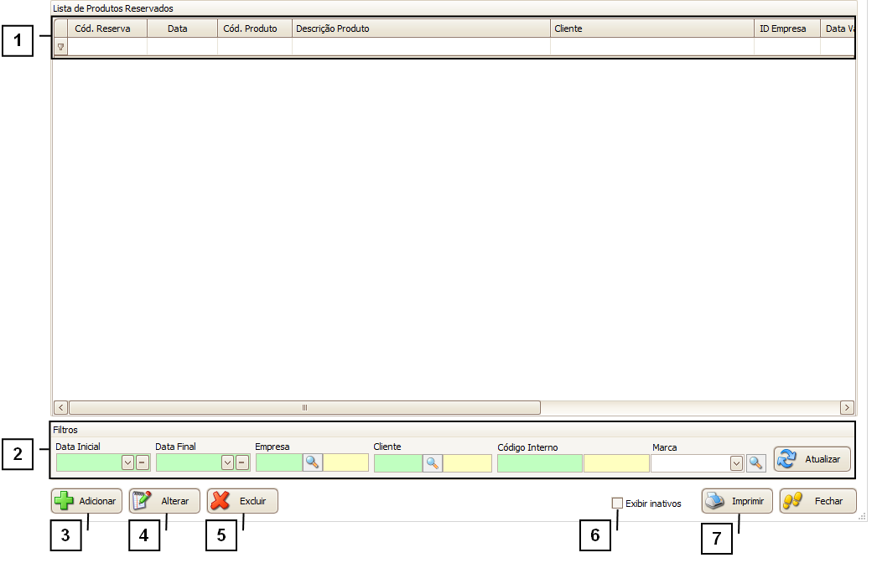The width and height of the screenshot is (877, 563).
Task: Expand the Marca dropdown list
Action: tap(736, 462)
